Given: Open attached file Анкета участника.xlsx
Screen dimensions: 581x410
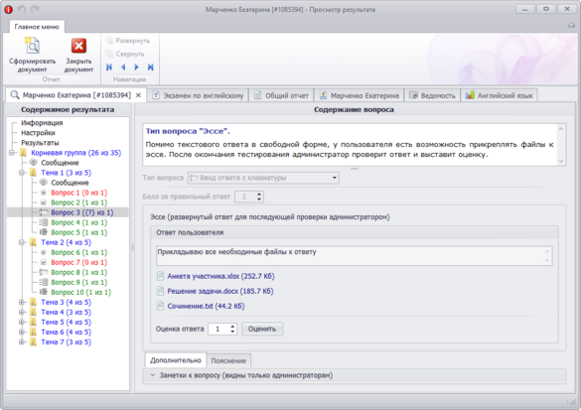Looking at the screenshot, I should 220,276.
